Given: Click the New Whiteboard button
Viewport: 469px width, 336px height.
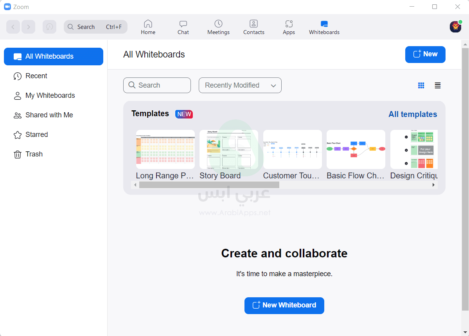Looking at the screenshot, I should (x=284, y=305).
